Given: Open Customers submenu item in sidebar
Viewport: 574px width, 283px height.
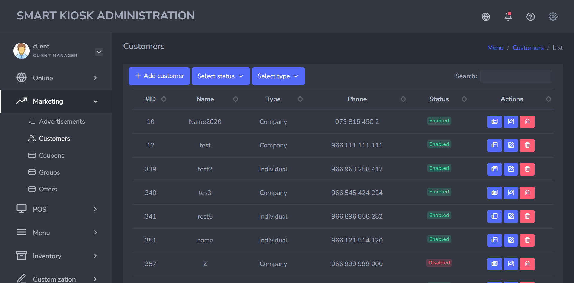Looking at the screenshot, I should click(x=49, y=139).
